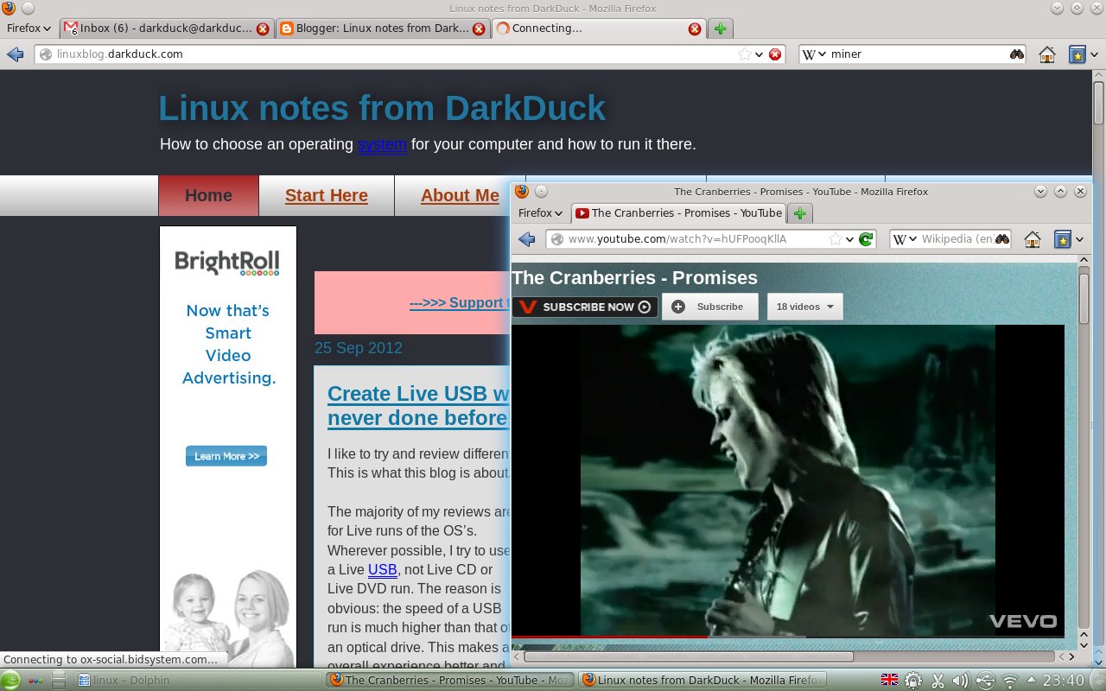This screenshot has height=691, width=1106.
Task: Click the BrightRoll Learn More button
Action: (x=226, y=456)
